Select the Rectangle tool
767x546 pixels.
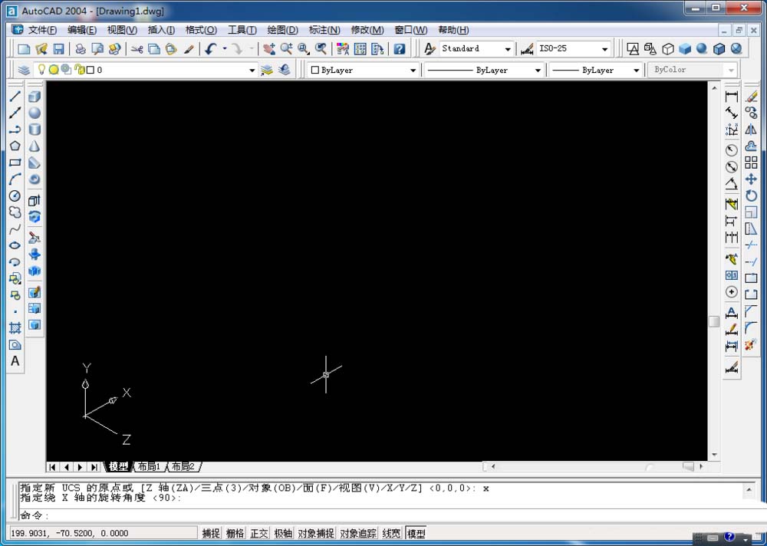pyautogui.click(x=15, y=163)
